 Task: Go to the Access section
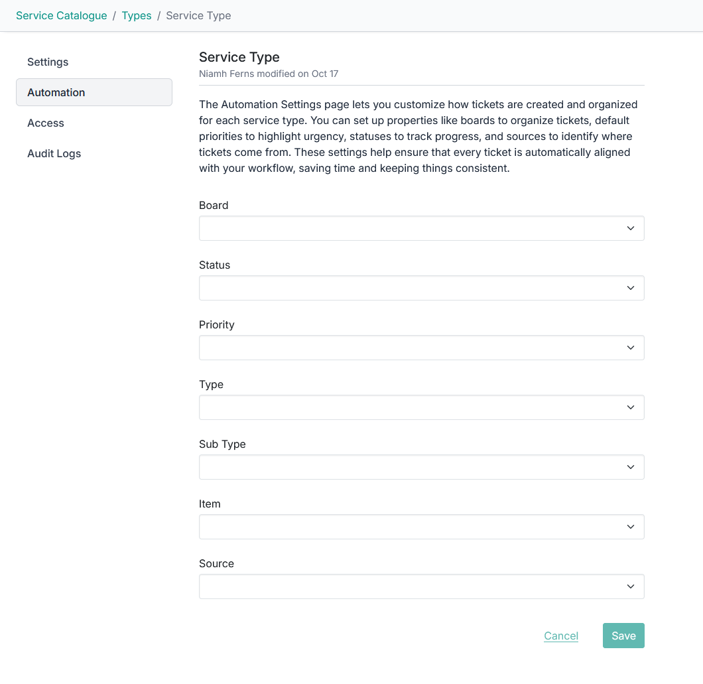tap(46, 123)
